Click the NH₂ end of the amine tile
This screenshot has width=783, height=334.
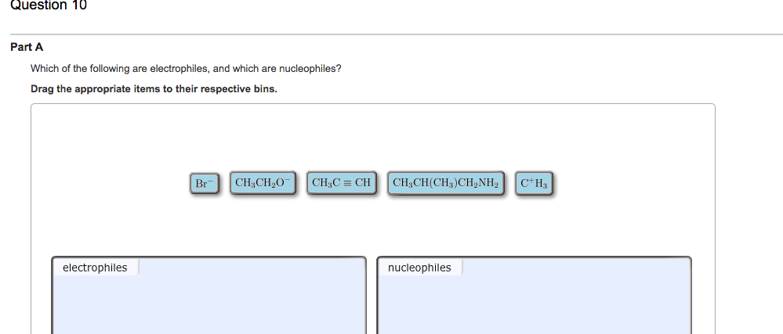click(488, 183)
